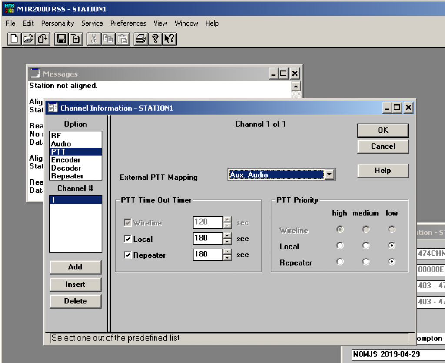Click the Insert channel button
The height and width of the screenshot is (363, 445).
tap(75, 284)
